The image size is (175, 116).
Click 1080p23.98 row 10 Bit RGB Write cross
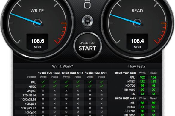click(x=66, y=99)
